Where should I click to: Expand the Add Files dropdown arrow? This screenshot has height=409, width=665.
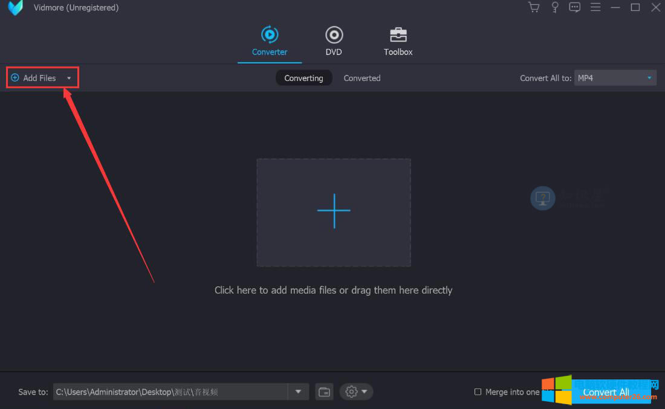[69, 78]
